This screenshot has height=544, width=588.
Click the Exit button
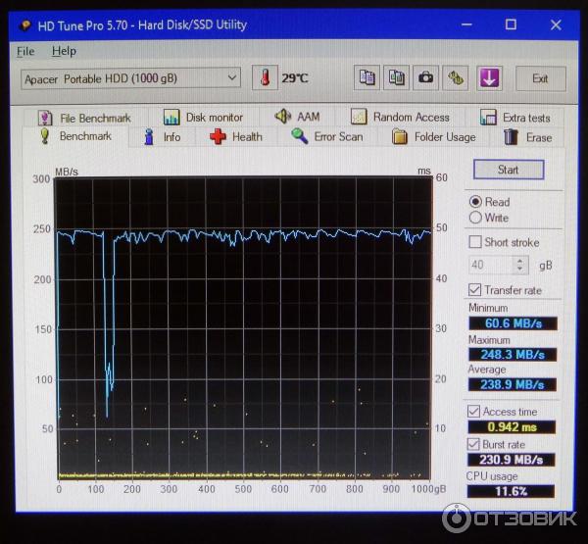pos(540,78)
